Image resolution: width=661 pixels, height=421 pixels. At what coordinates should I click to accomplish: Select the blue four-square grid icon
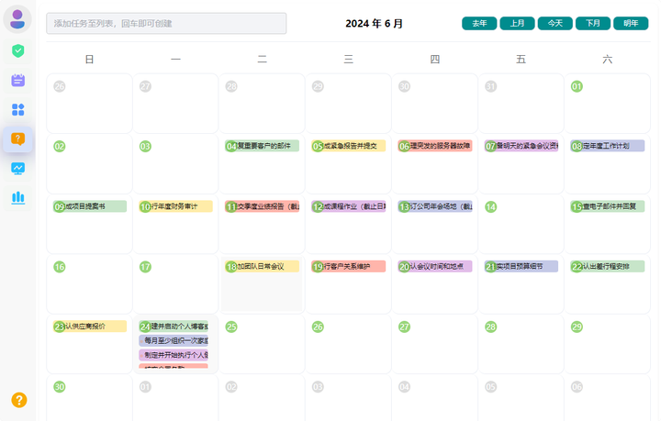click(18, 109)
